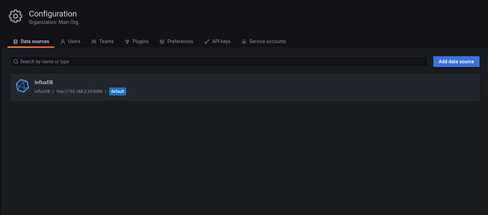Viewport: 488px width, 215px height.
Task: Switch to the Data sources tab
Action: pyautogui.click(x=31, y=41)
